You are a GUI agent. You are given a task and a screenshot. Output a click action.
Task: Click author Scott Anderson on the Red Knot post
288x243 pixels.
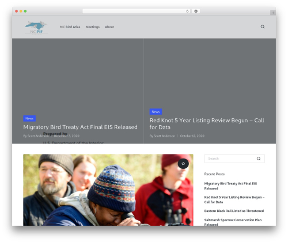[164, 136]
